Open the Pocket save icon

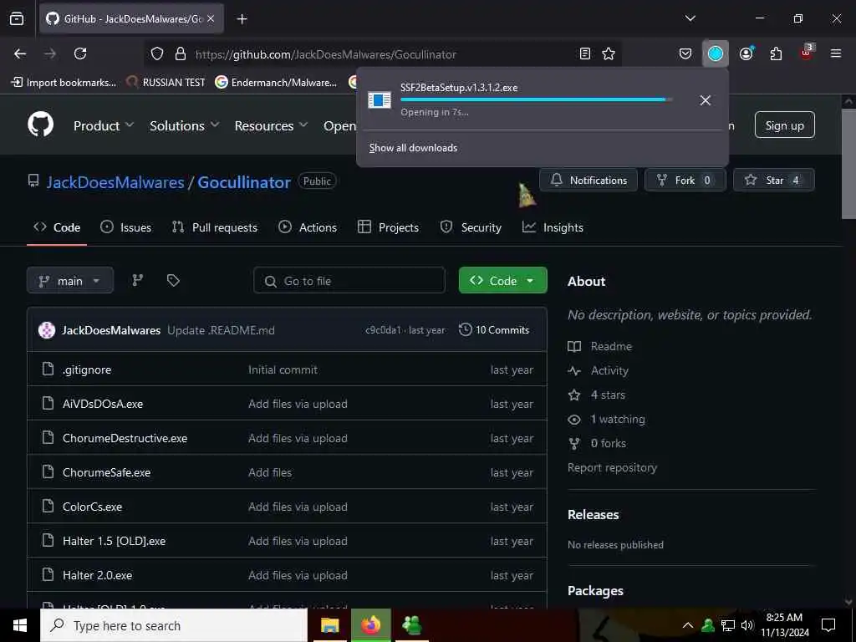click(685, 53)
